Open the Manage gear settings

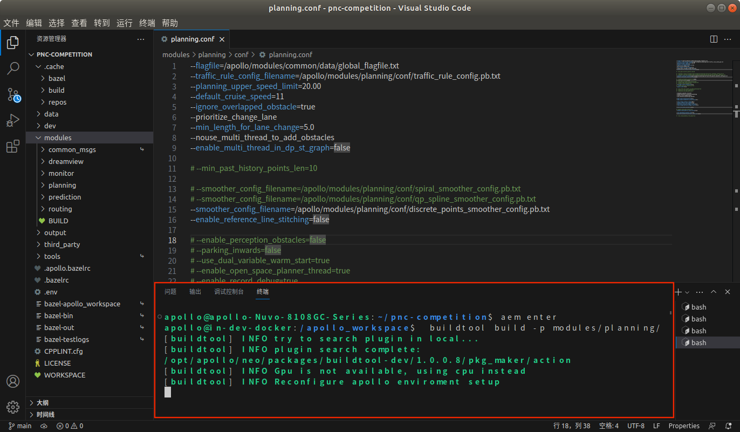[13, 407]
